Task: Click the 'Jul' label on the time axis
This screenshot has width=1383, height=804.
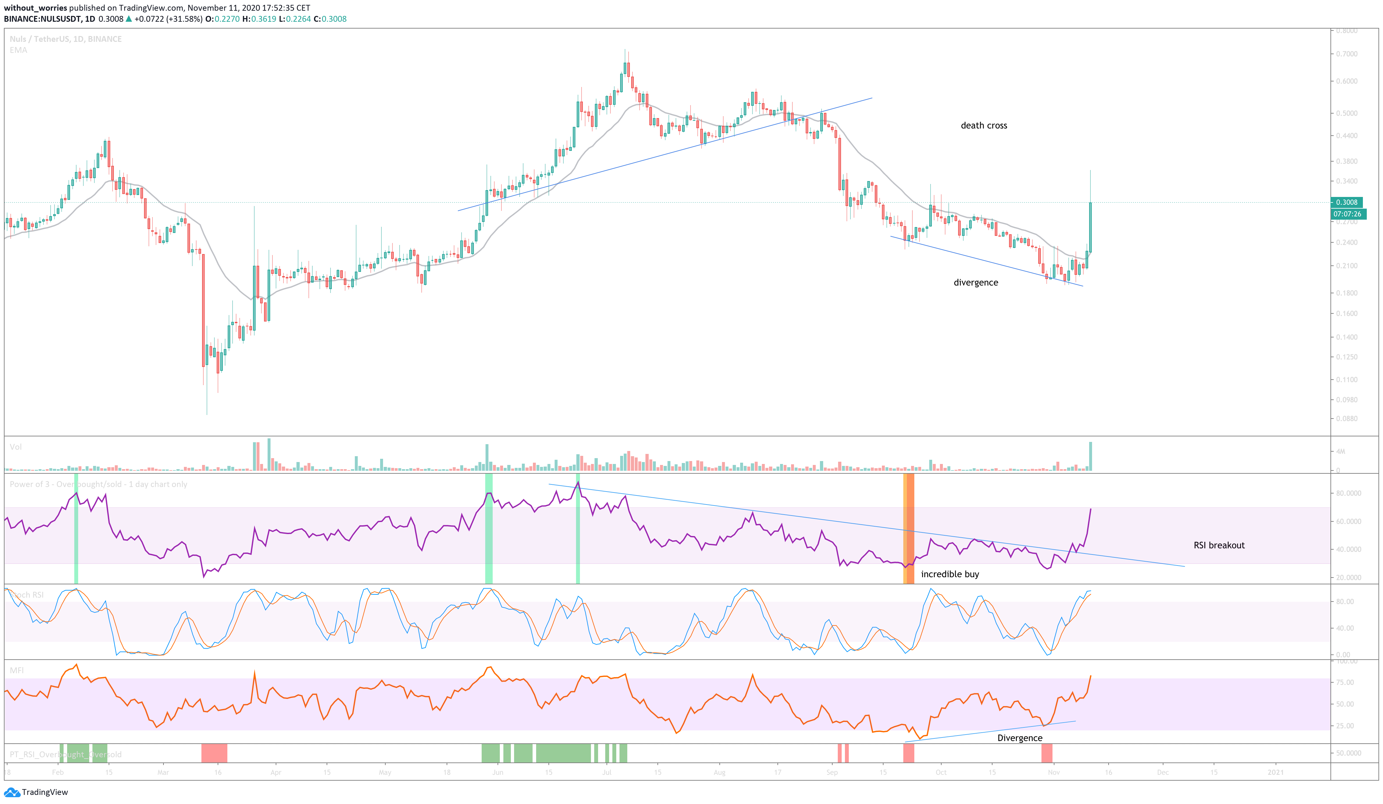Action: pos(607,772)
